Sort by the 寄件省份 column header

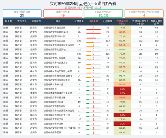[22, 21]
